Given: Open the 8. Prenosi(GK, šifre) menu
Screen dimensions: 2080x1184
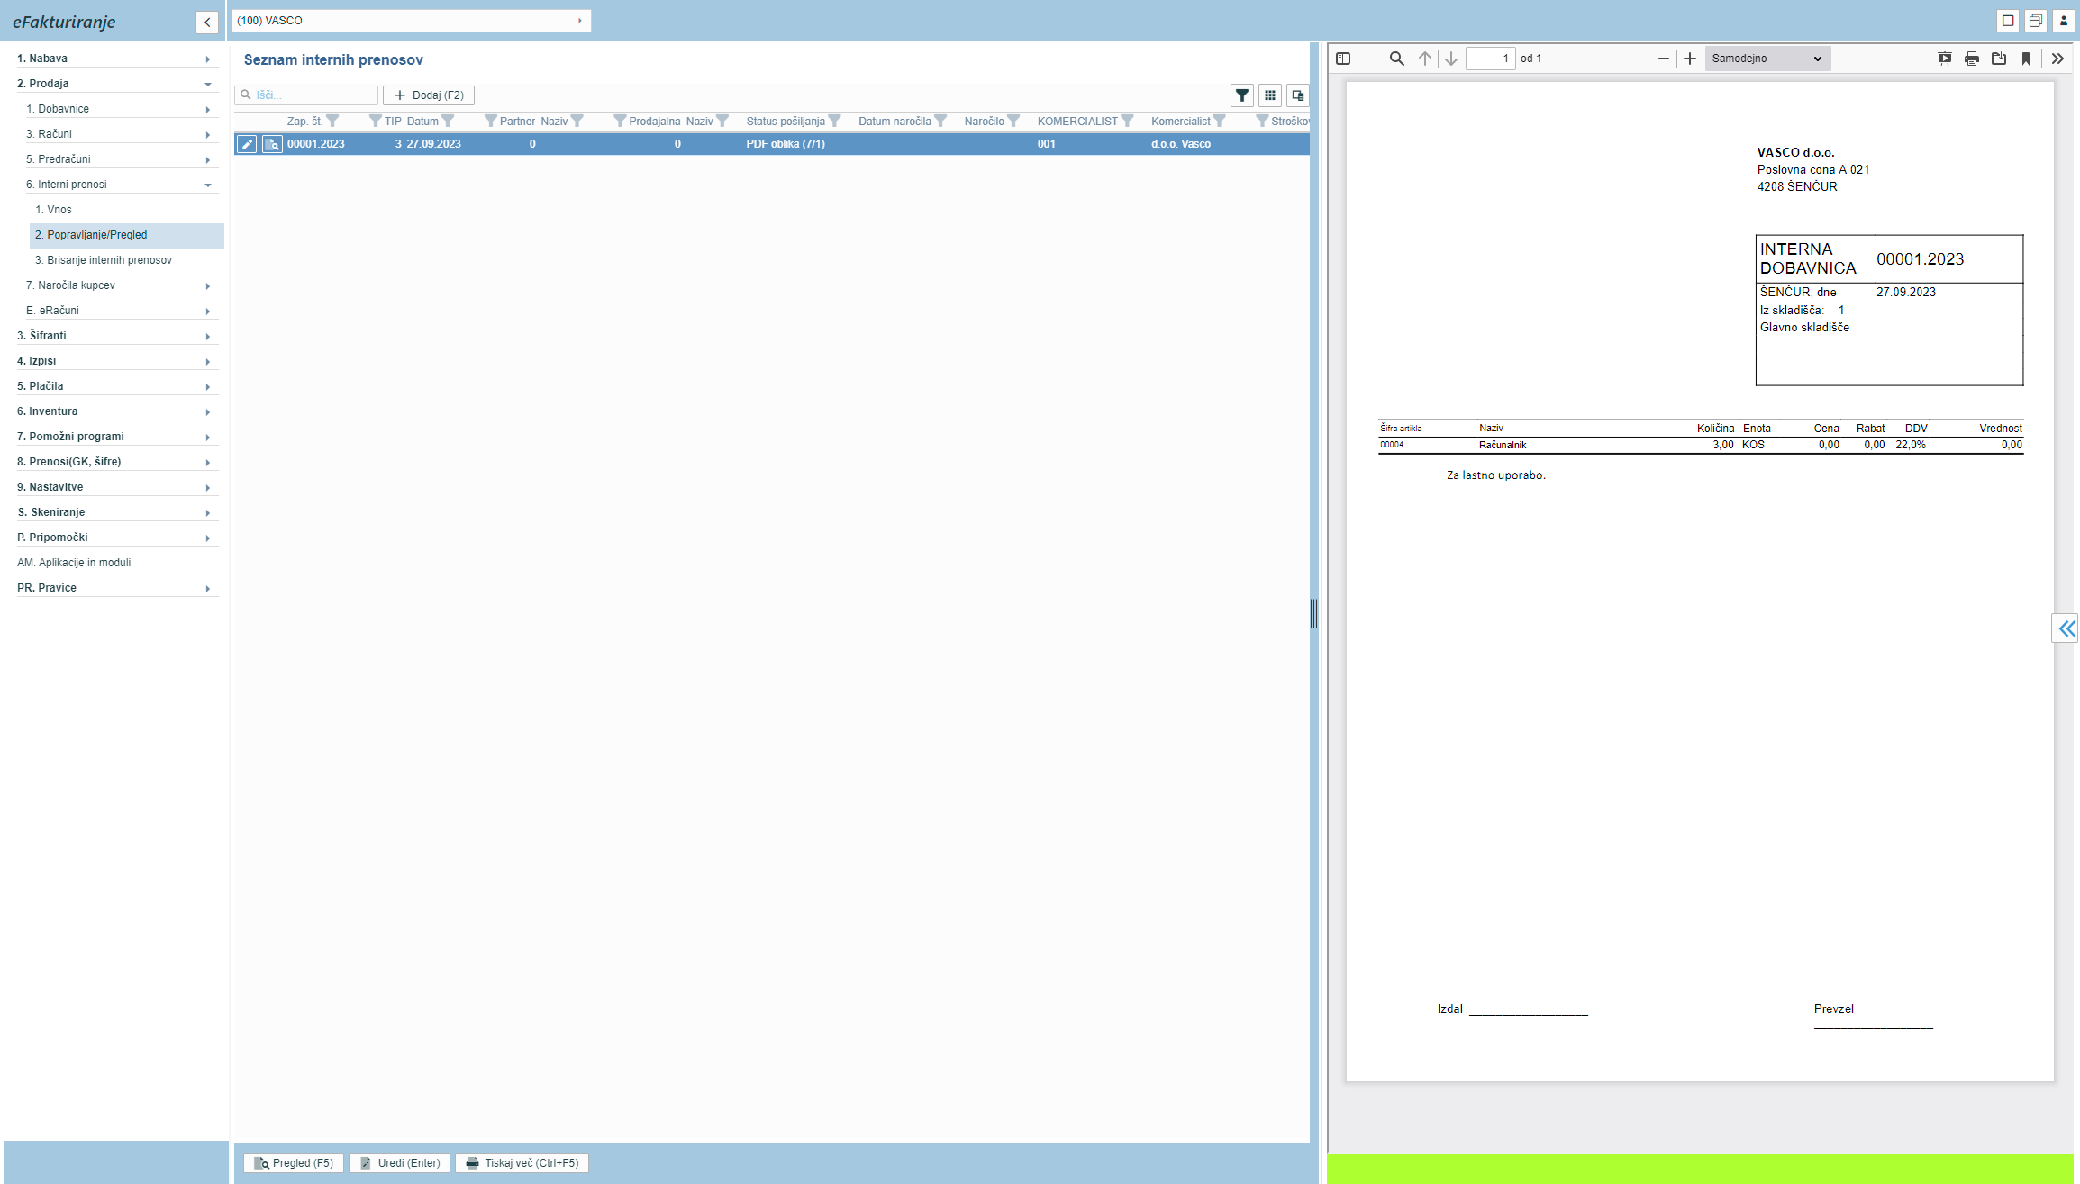Looking at the screenshot, I should [116, 462].
